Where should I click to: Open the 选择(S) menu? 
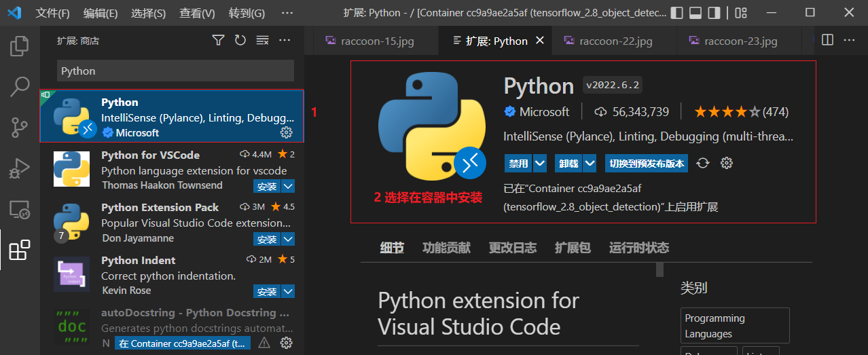148,13
